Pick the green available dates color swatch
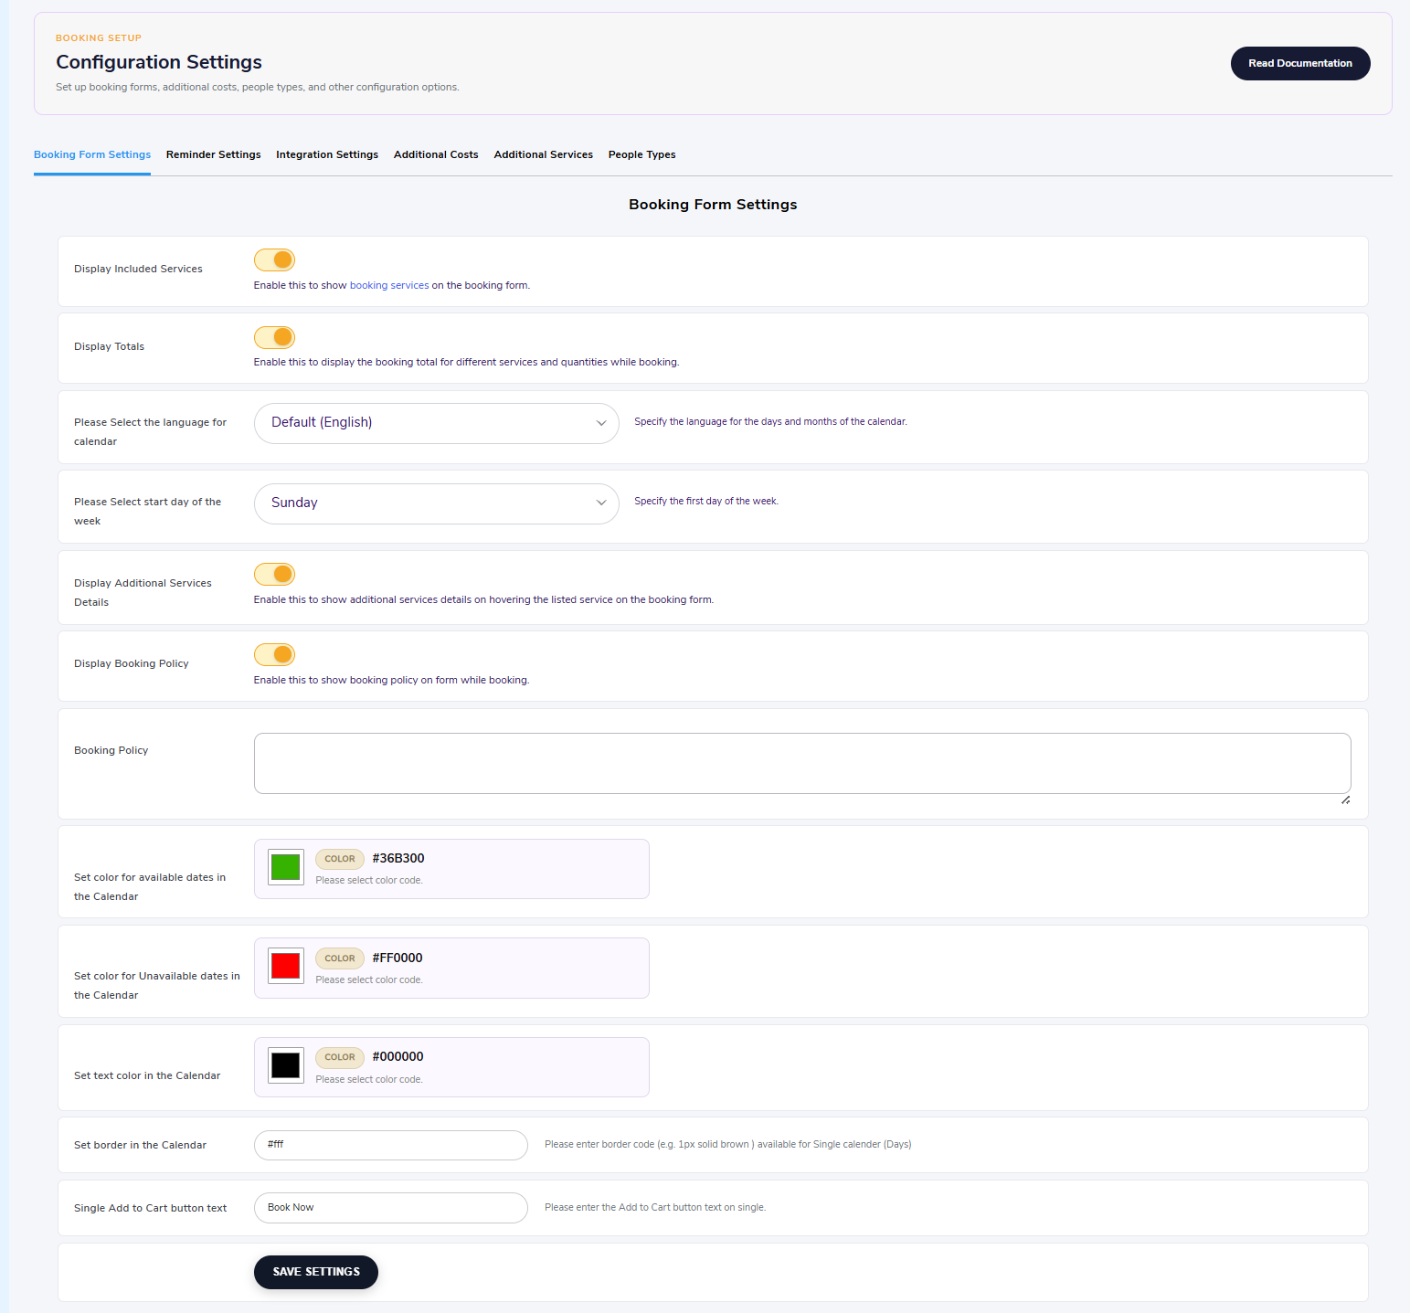This screenshot has height=1313, width=1410. [286, 867]
